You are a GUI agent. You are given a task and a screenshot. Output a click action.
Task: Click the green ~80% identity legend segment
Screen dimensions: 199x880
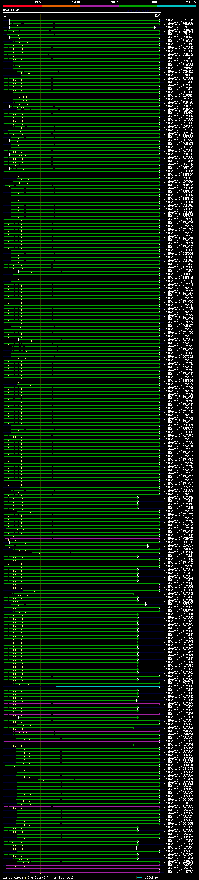138,6
